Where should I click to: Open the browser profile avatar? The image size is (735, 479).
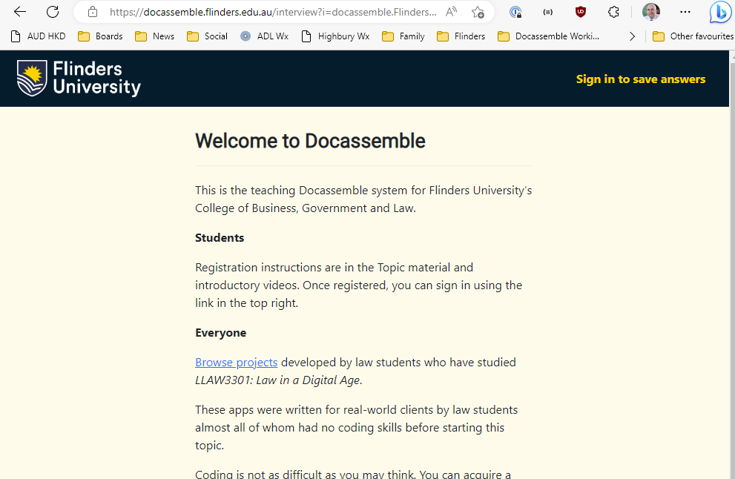tap(650, 12)
